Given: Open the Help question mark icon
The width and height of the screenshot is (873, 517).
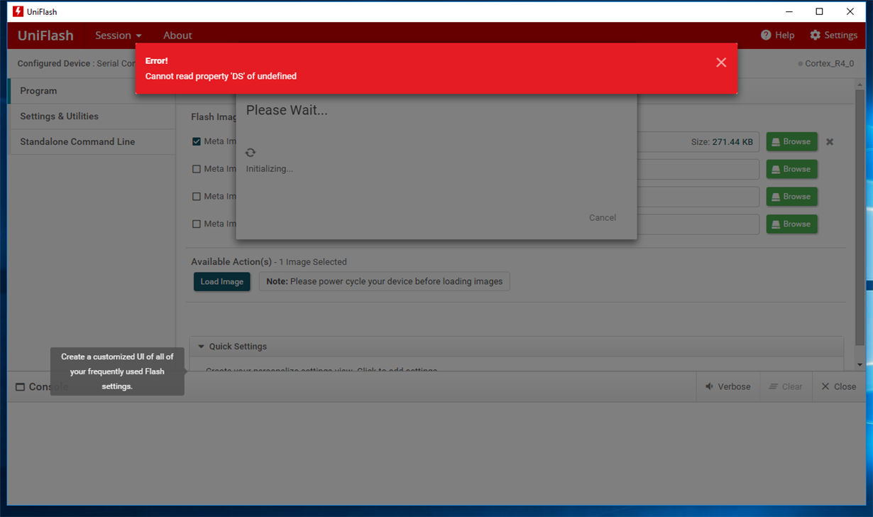Looking at the screenshot, I should coord(766,35).
